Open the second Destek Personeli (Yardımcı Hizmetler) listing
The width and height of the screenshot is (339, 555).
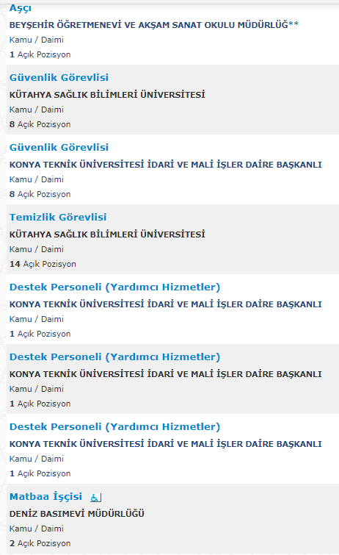(x=115, y=357)
